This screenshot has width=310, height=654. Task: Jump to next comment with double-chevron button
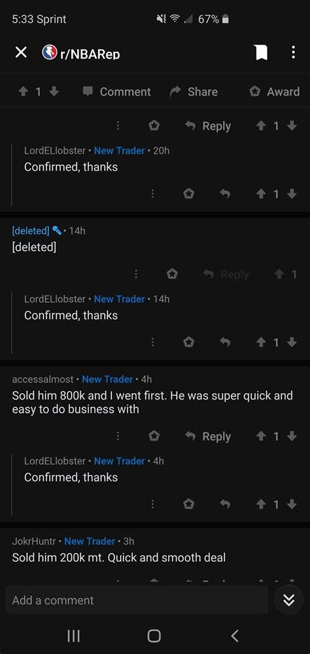pyautogui.click(x=288, y=600)
